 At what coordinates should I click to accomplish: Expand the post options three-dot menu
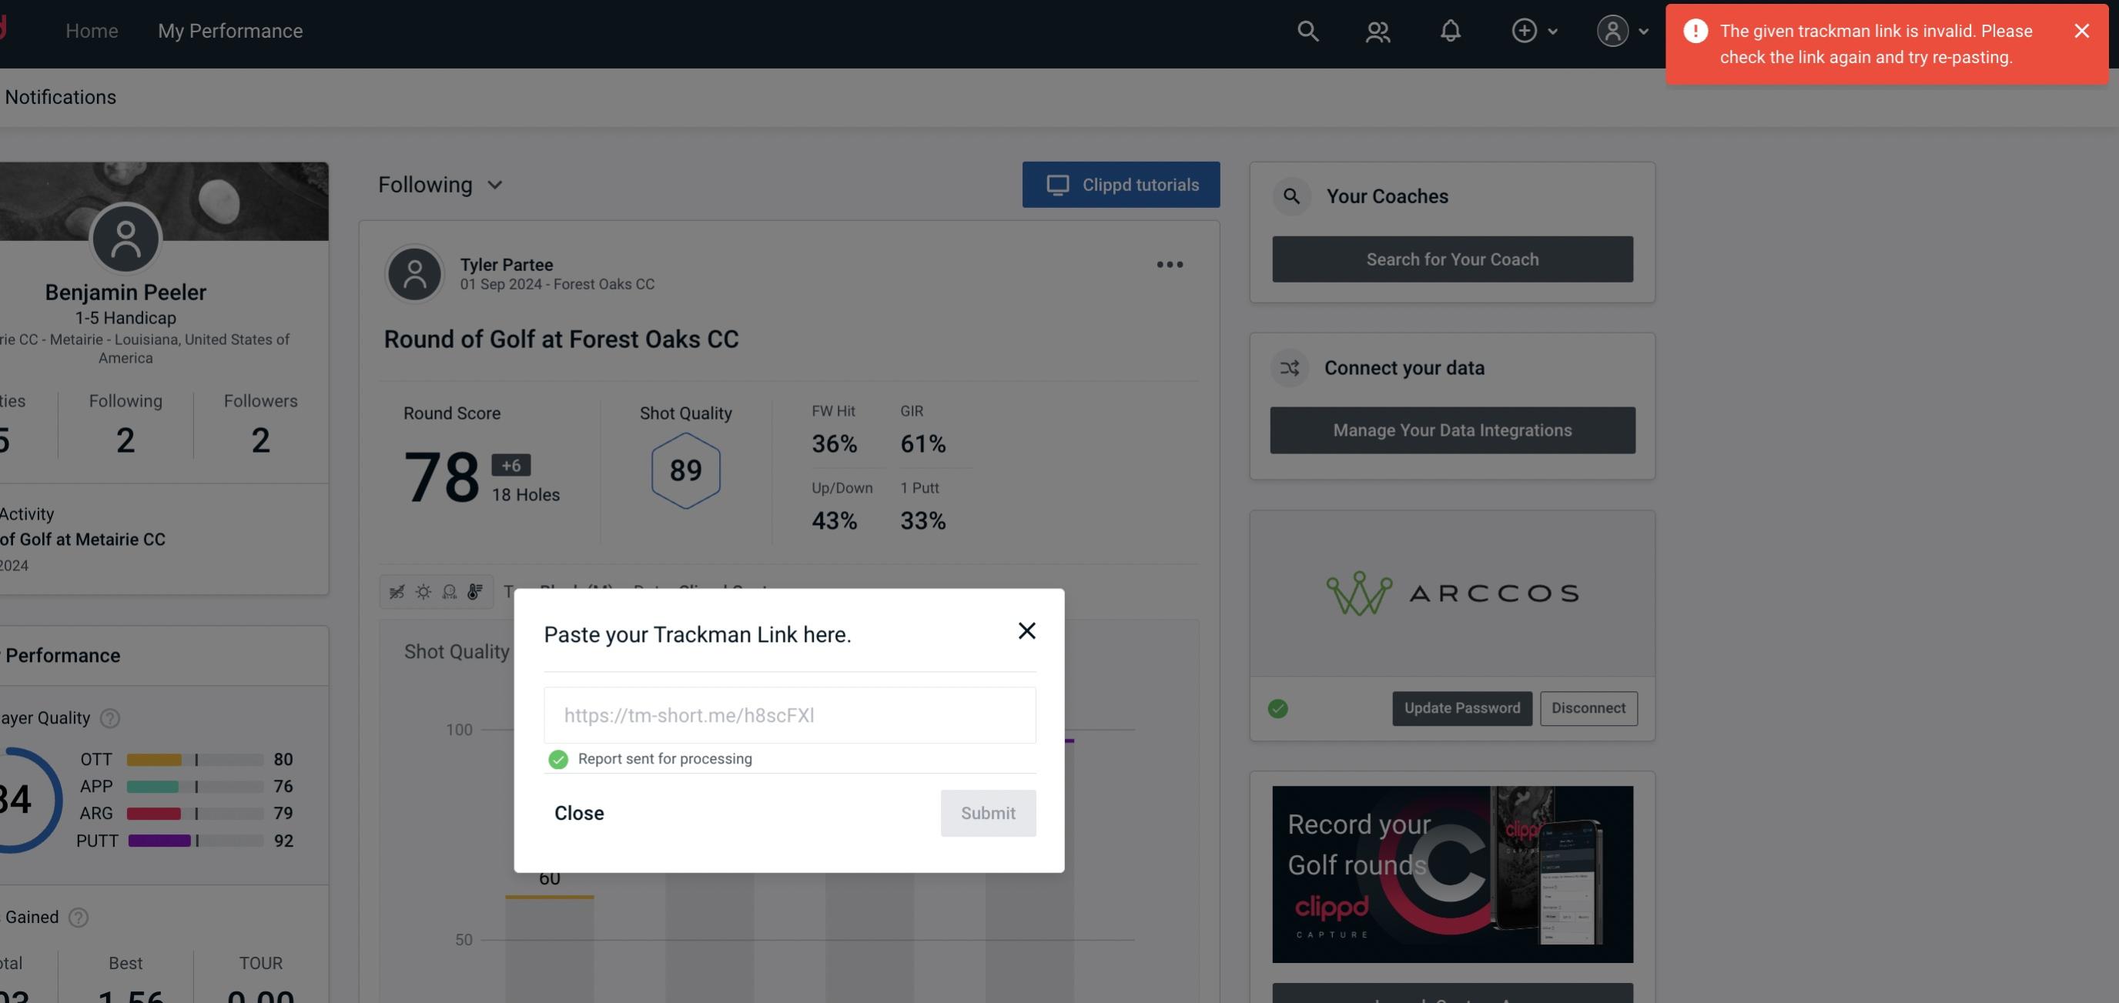[x=1169, y=263]
